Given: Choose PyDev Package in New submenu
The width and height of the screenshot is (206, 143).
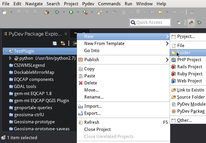Looking at the screenshot, I should (188, 111).
